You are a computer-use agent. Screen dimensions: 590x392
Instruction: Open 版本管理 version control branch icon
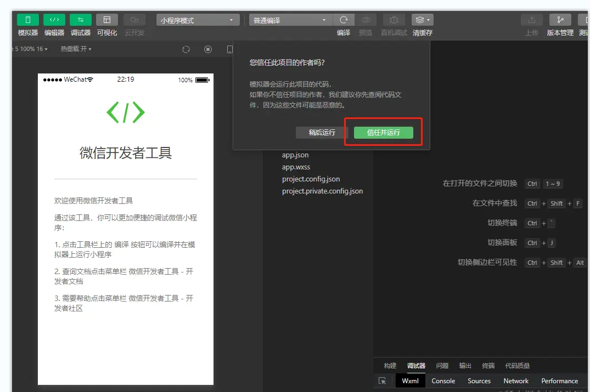click(560, 20)
